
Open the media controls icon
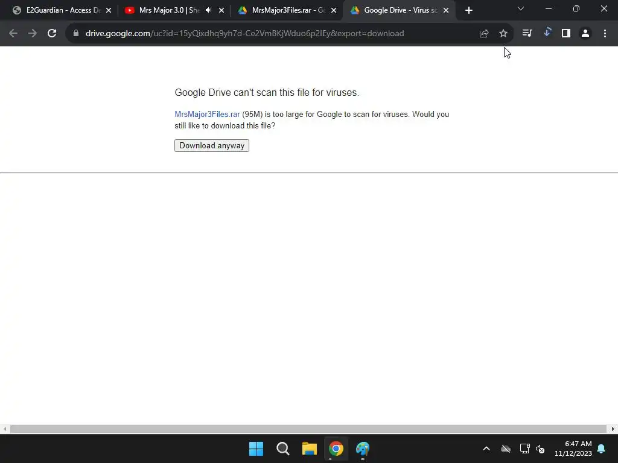pos(527,34)
